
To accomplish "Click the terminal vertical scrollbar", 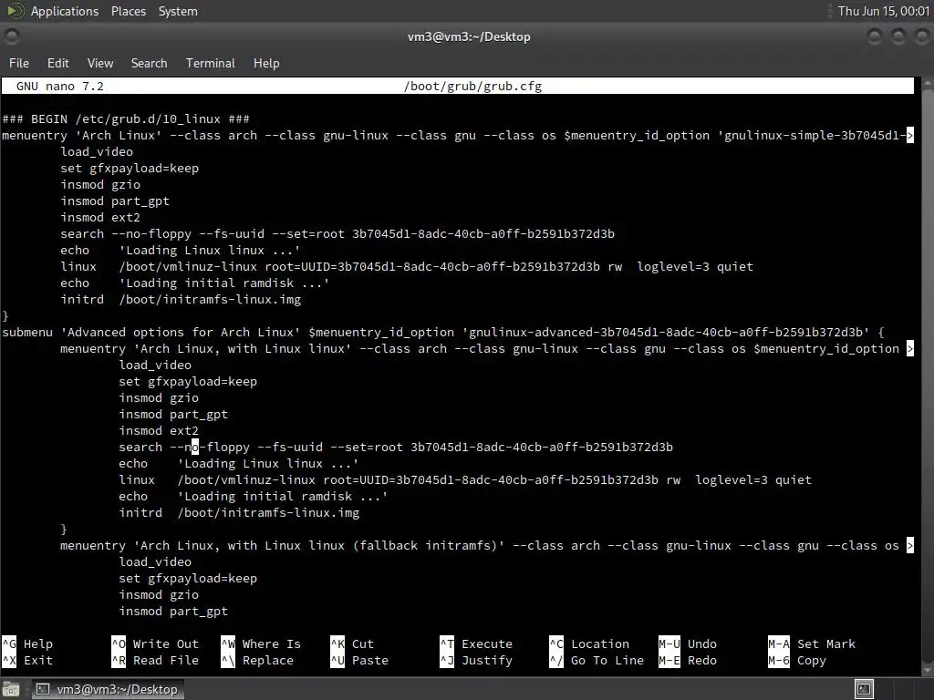I will pyautogui.click(x=928, y=378).
